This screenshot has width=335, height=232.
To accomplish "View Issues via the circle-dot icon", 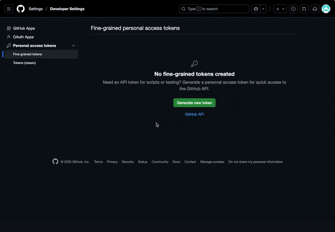I will point(293,9).
